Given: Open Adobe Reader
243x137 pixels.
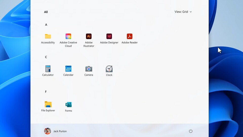Looking at the screenshot, I should pyautogui.click(x=129, y=37).
